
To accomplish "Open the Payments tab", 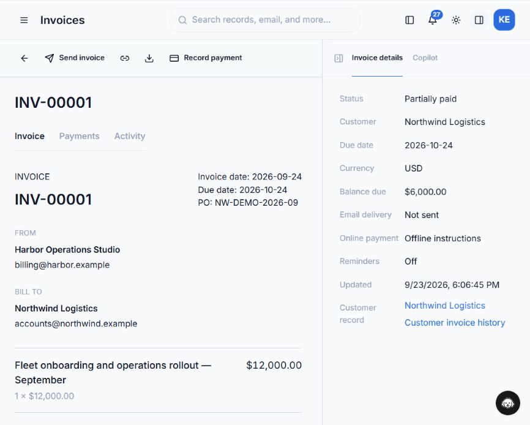I will coord(79,136).
